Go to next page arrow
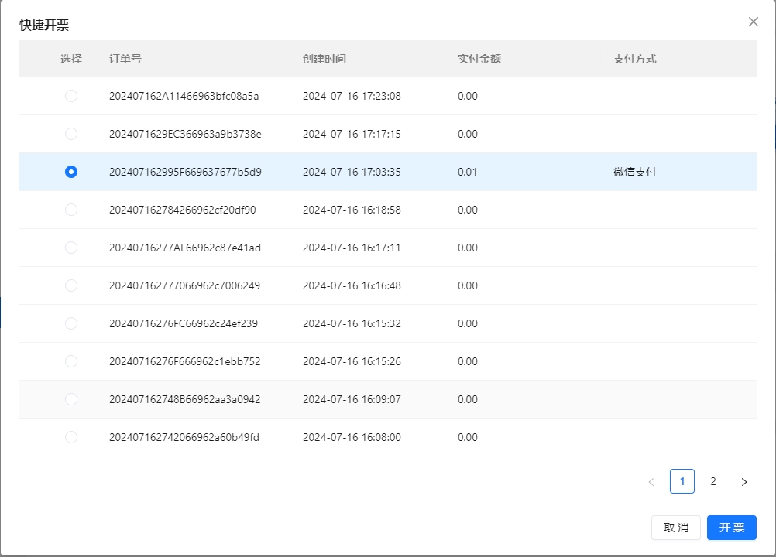The width and height of the screenshot is (776, 557). tap(743, 482)
